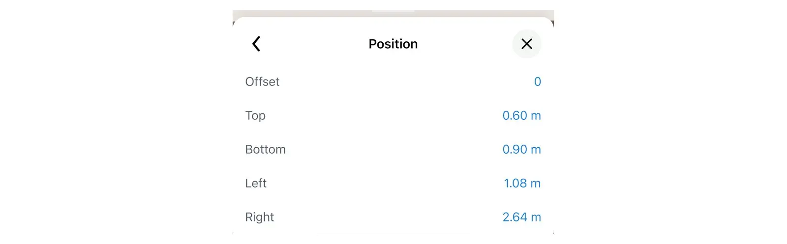Choose the Bottom label
Image resolution: width=787 pixels, height=244 pixels.
tap(265, 149)
